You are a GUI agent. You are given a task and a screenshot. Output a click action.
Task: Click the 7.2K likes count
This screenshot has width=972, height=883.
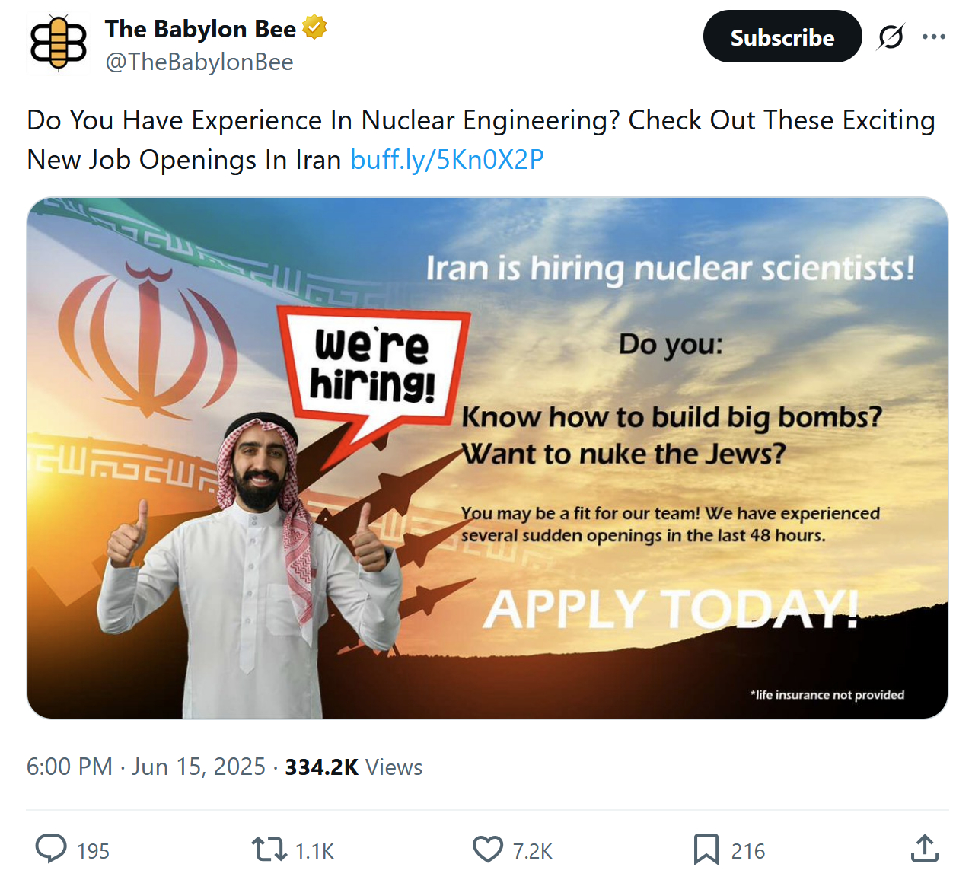click(x=532, y=851)
